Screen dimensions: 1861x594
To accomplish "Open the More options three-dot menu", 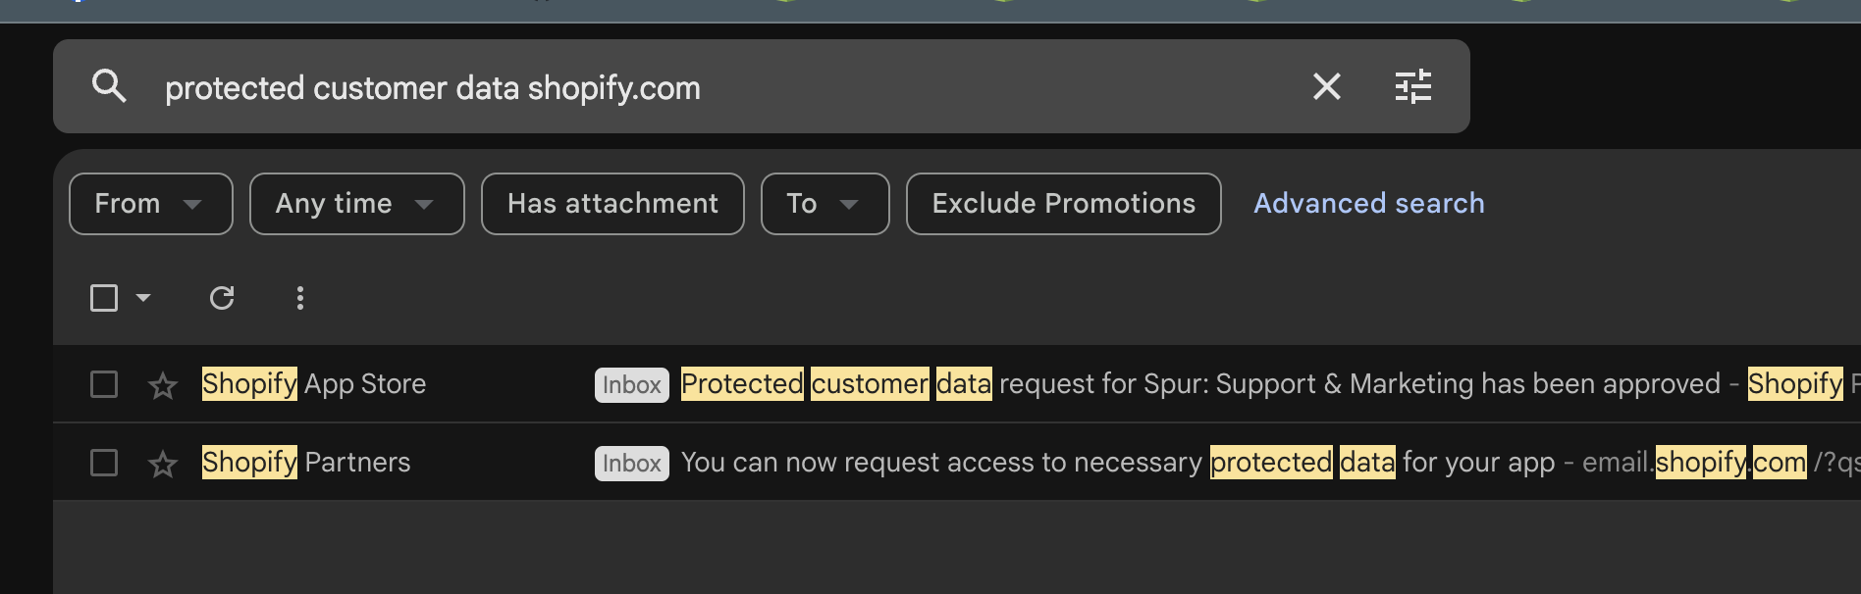I will pyautogui.click(x=300, y=298).
